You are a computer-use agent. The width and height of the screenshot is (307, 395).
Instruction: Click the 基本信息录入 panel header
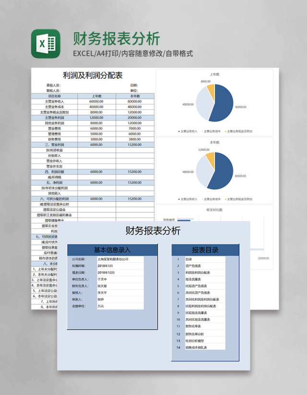pos(112,250)
